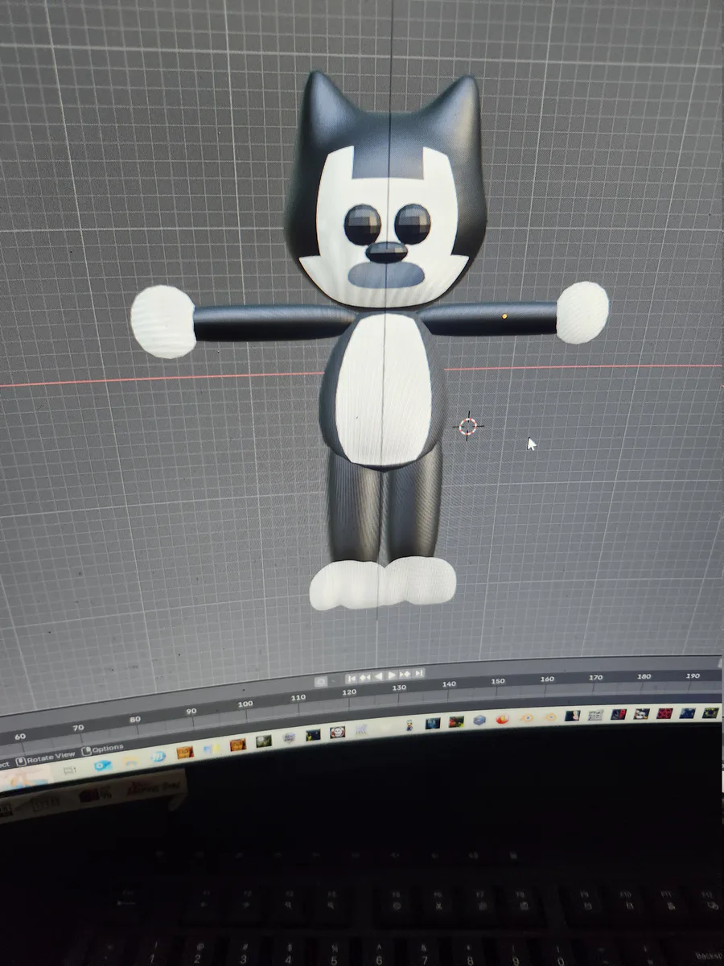The width and height of the screenshot is (724, 966).
Task: Set the timeline to frame 120
Action: coord(348,692)
